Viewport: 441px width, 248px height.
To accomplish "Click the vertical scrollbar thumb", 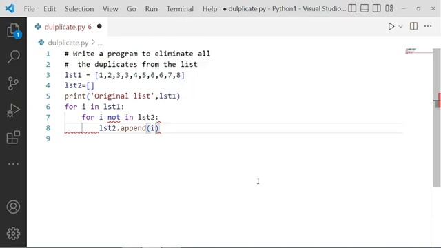I will pyautogui.click(x=436, y=118).
